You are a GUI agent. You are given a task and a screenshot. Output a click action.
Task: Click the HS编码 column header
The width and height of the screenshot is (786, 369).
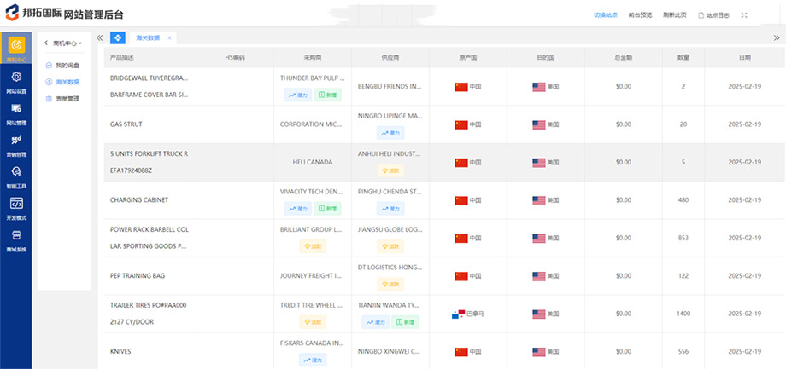pos(235,57)
